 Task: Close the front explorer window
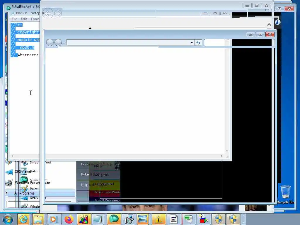pyautogui.click(x=270, y=35)
